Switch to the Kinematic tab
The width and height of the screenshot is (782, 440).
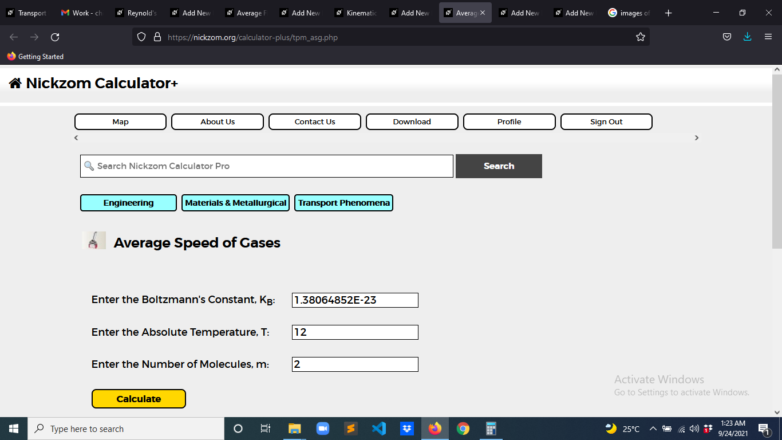click(356, 13)
